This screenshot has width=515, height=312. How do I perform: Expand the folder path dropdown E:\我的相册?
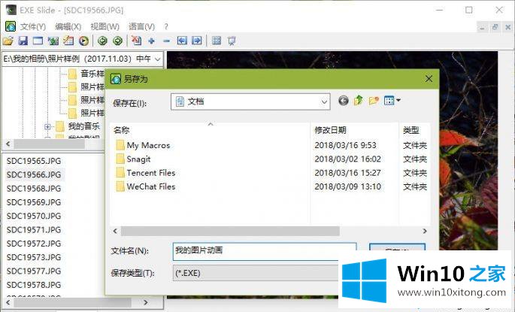(158, 59)
